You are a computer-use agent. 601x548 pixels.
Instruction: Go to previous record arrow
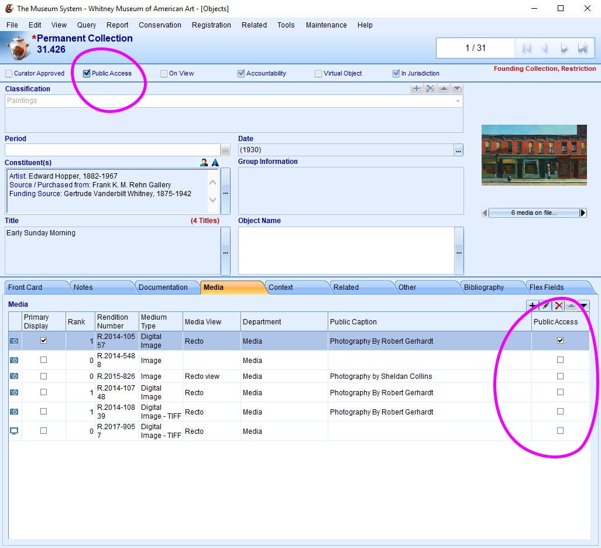544,49
